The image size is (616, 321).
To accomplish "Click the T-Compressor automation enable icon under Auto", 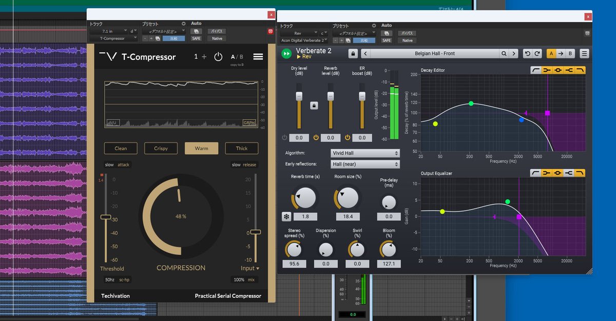I will coord(196,31).
